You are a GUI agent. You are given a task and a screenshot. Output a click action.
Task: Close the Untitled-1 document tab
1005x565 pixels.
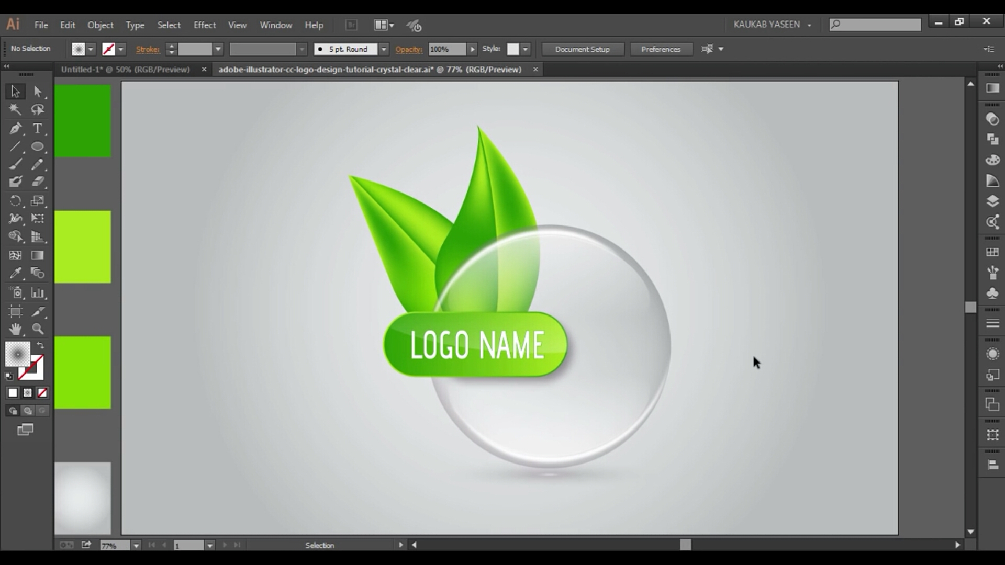[204, 70]
